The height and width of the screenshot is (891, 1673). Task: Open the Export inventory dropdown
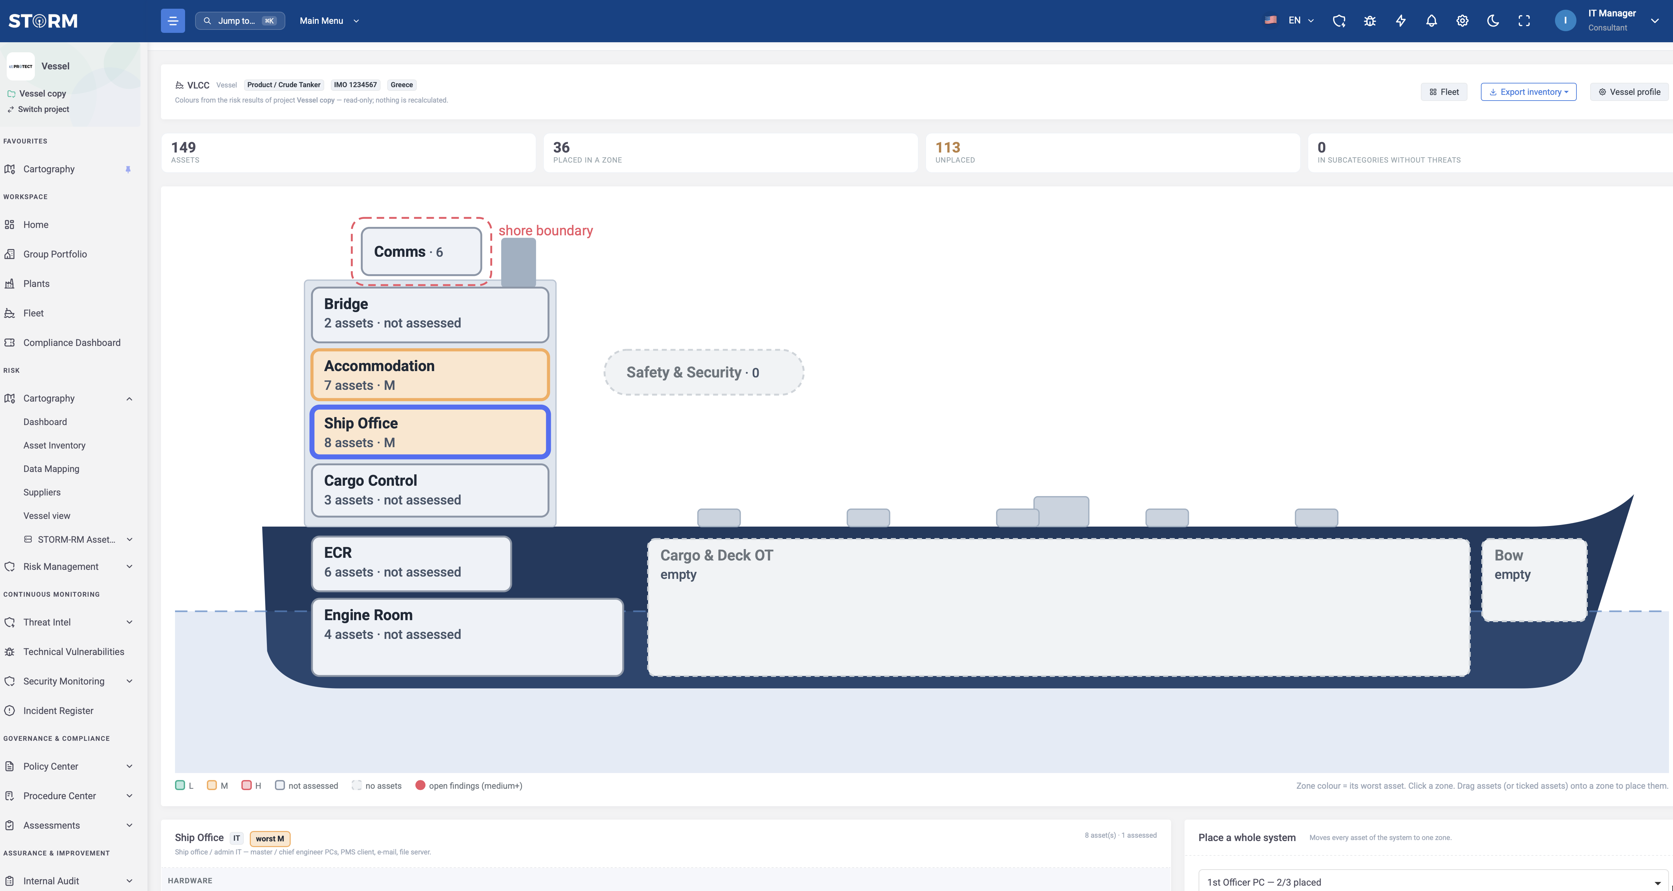click(x=1528, y=92)
